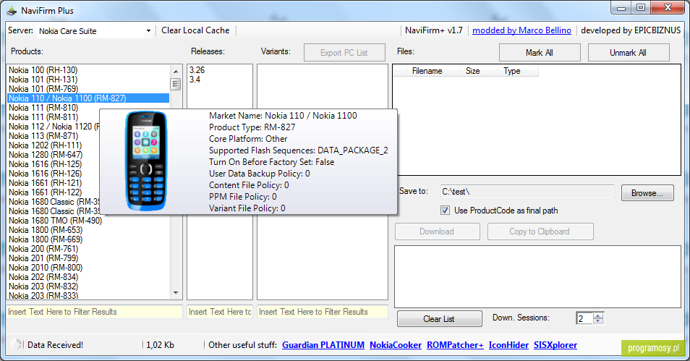Select Nokia 101 (RM-769) in Products
690x361 pixels.
tap(43, 89)
